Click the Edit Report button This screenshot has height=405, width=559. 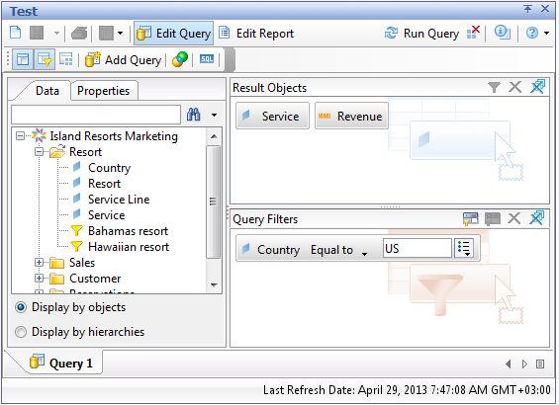click(256, 34)
